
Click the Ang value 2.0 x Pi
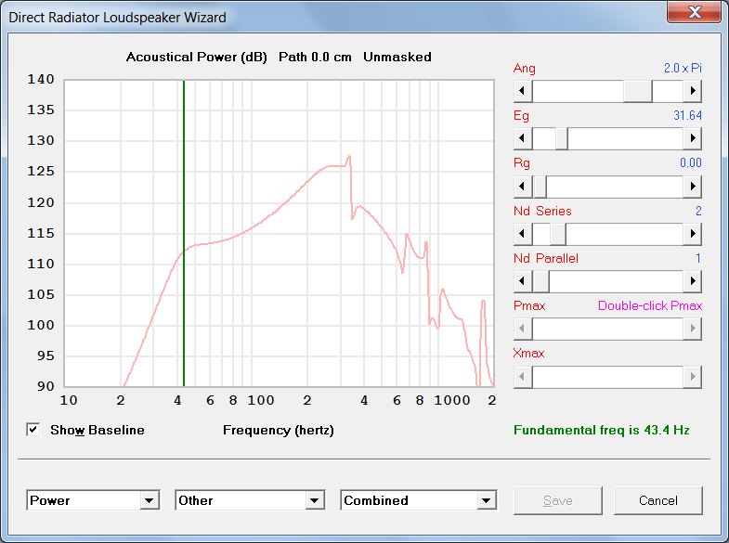[683, 68]
